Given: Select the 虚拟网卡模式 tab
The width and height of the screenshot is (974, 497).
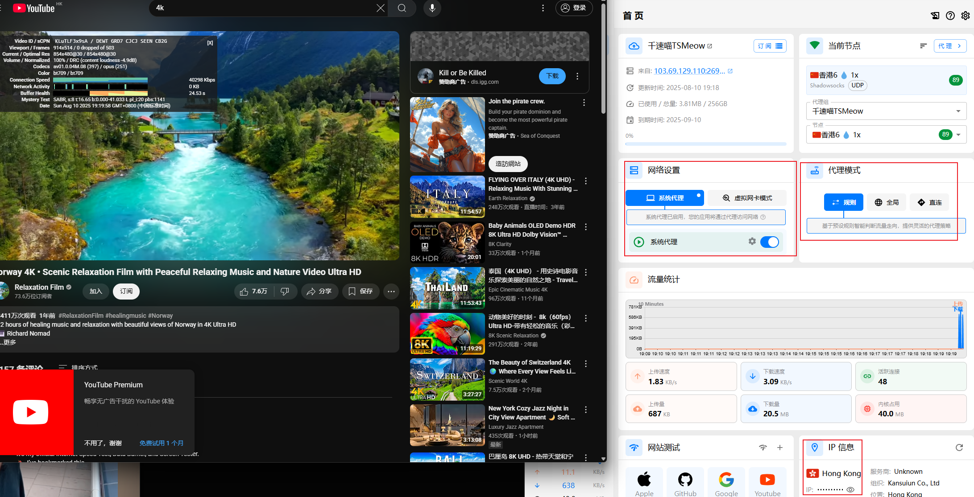Looking at the screenshot, I should 747,198.
